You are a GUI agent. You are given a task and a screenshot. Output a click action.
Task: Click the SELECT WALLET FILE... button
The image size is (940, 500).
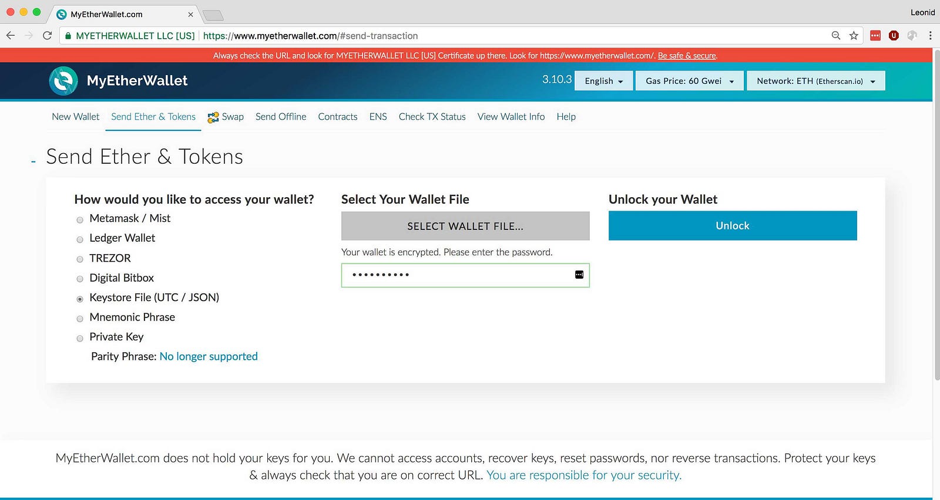pos(465,226)
